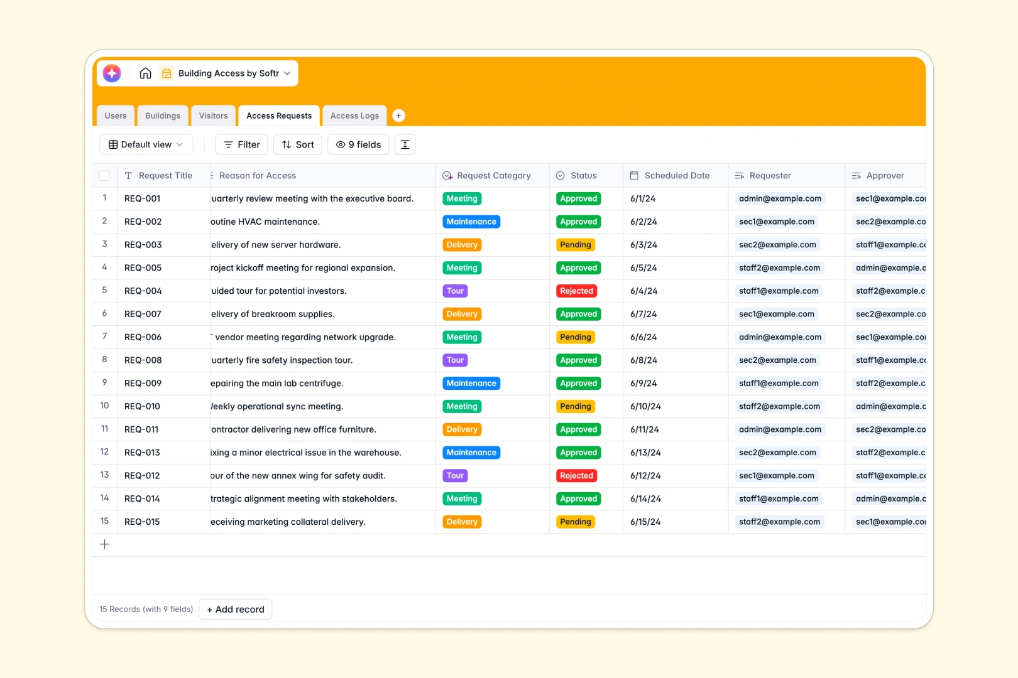Image resolution: width=1018 pixels, height=678 pixels.
Task: Click the calendar icon beside Building Access
Action: [x=167, y=73]
